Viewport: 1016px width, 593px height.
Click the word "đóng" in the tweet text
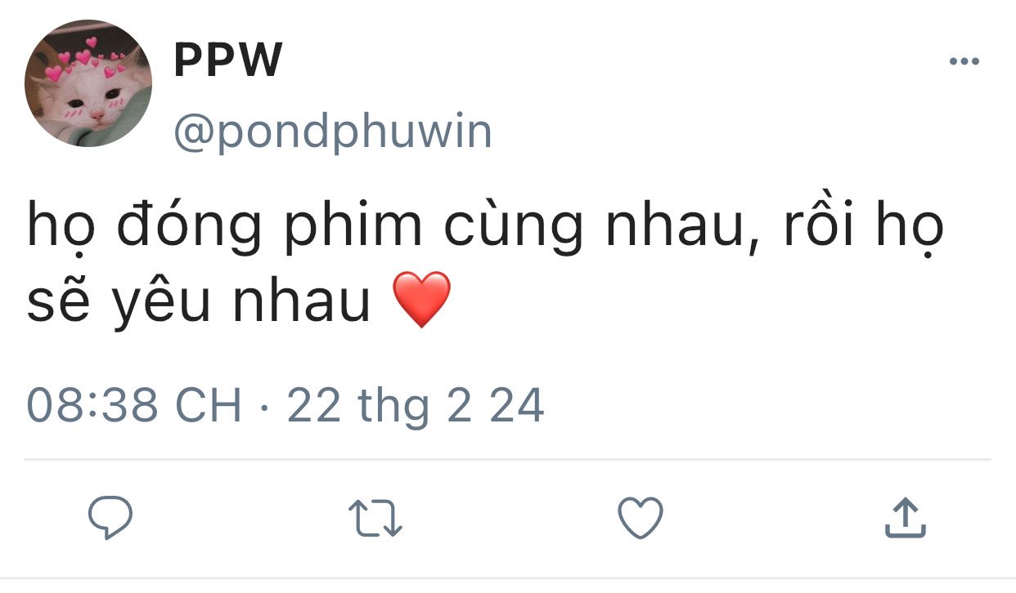point(189,228)
